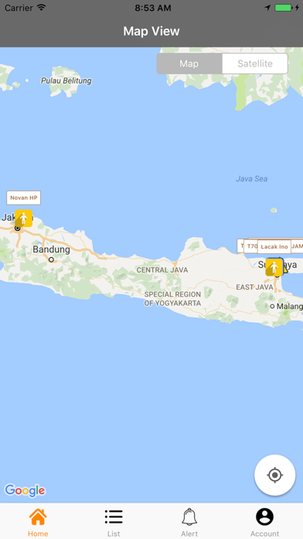Click the battery indicator in status bar

coord(284,8)
